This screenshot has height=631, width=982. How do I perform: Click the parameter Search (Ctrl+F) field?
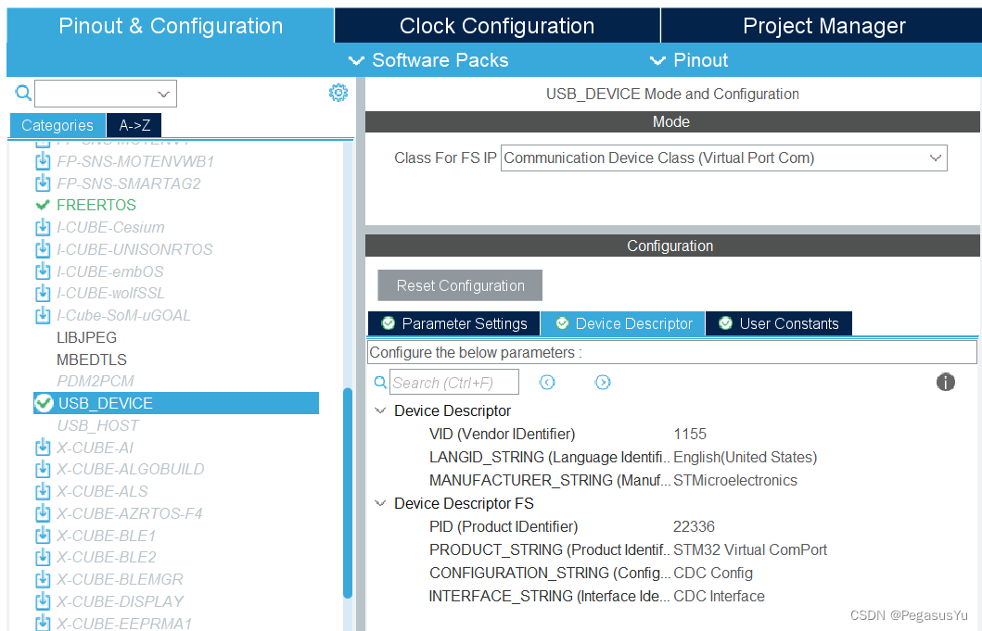pyautogui.click(x=453, y=383)
